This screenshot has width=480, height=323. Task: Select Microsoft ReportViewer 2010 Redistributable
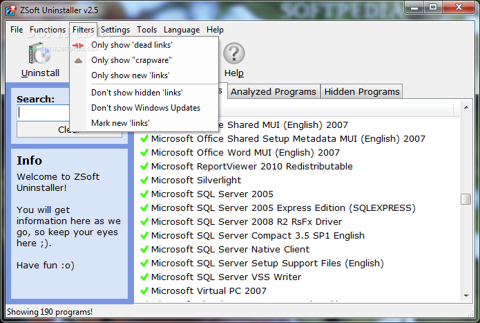(x=251, y=167)
